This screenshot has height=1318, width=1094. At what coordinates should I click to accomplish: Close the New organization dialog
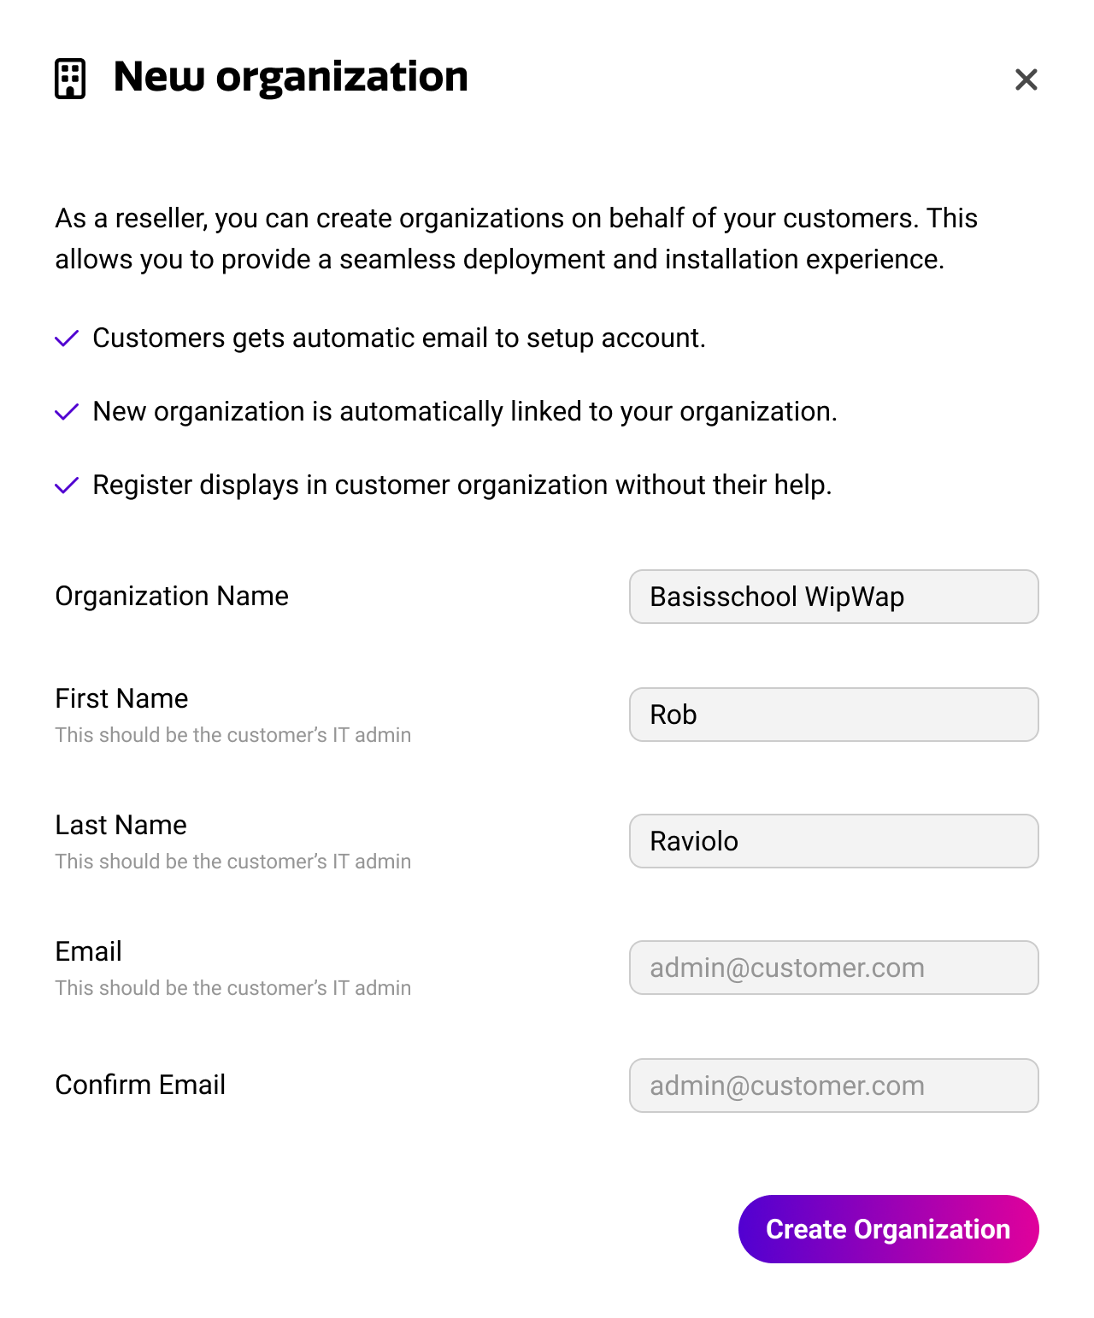tap(1026, 79)
